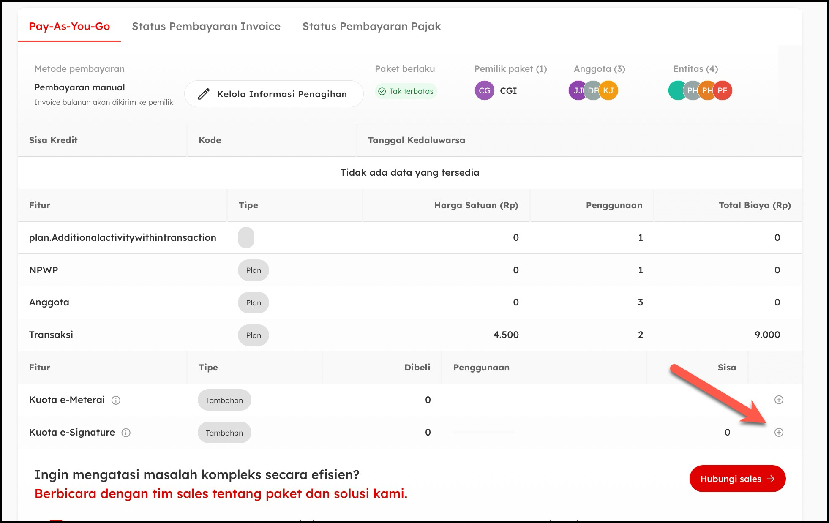Screen dimensions: 829x523
Task: Click Kelola Informasi Penagihan button
Action: tap(274, 94)
